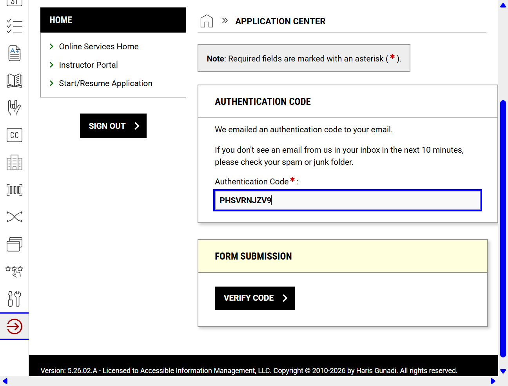Open the open book icon

click(15, 81)
